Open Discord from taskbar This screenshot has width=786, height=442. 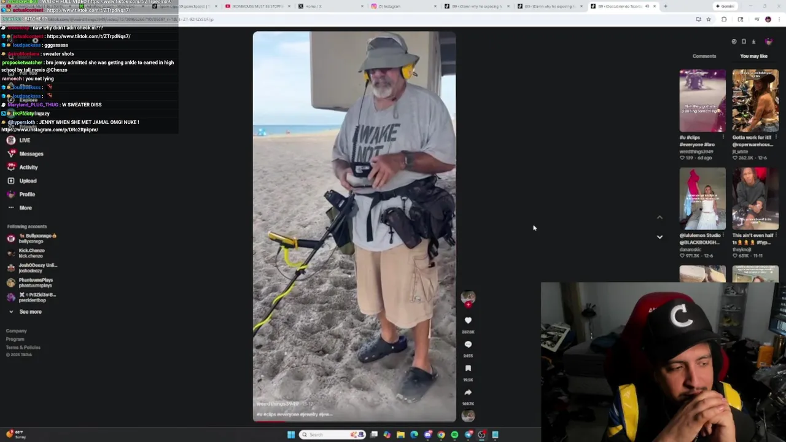point(428,435)
